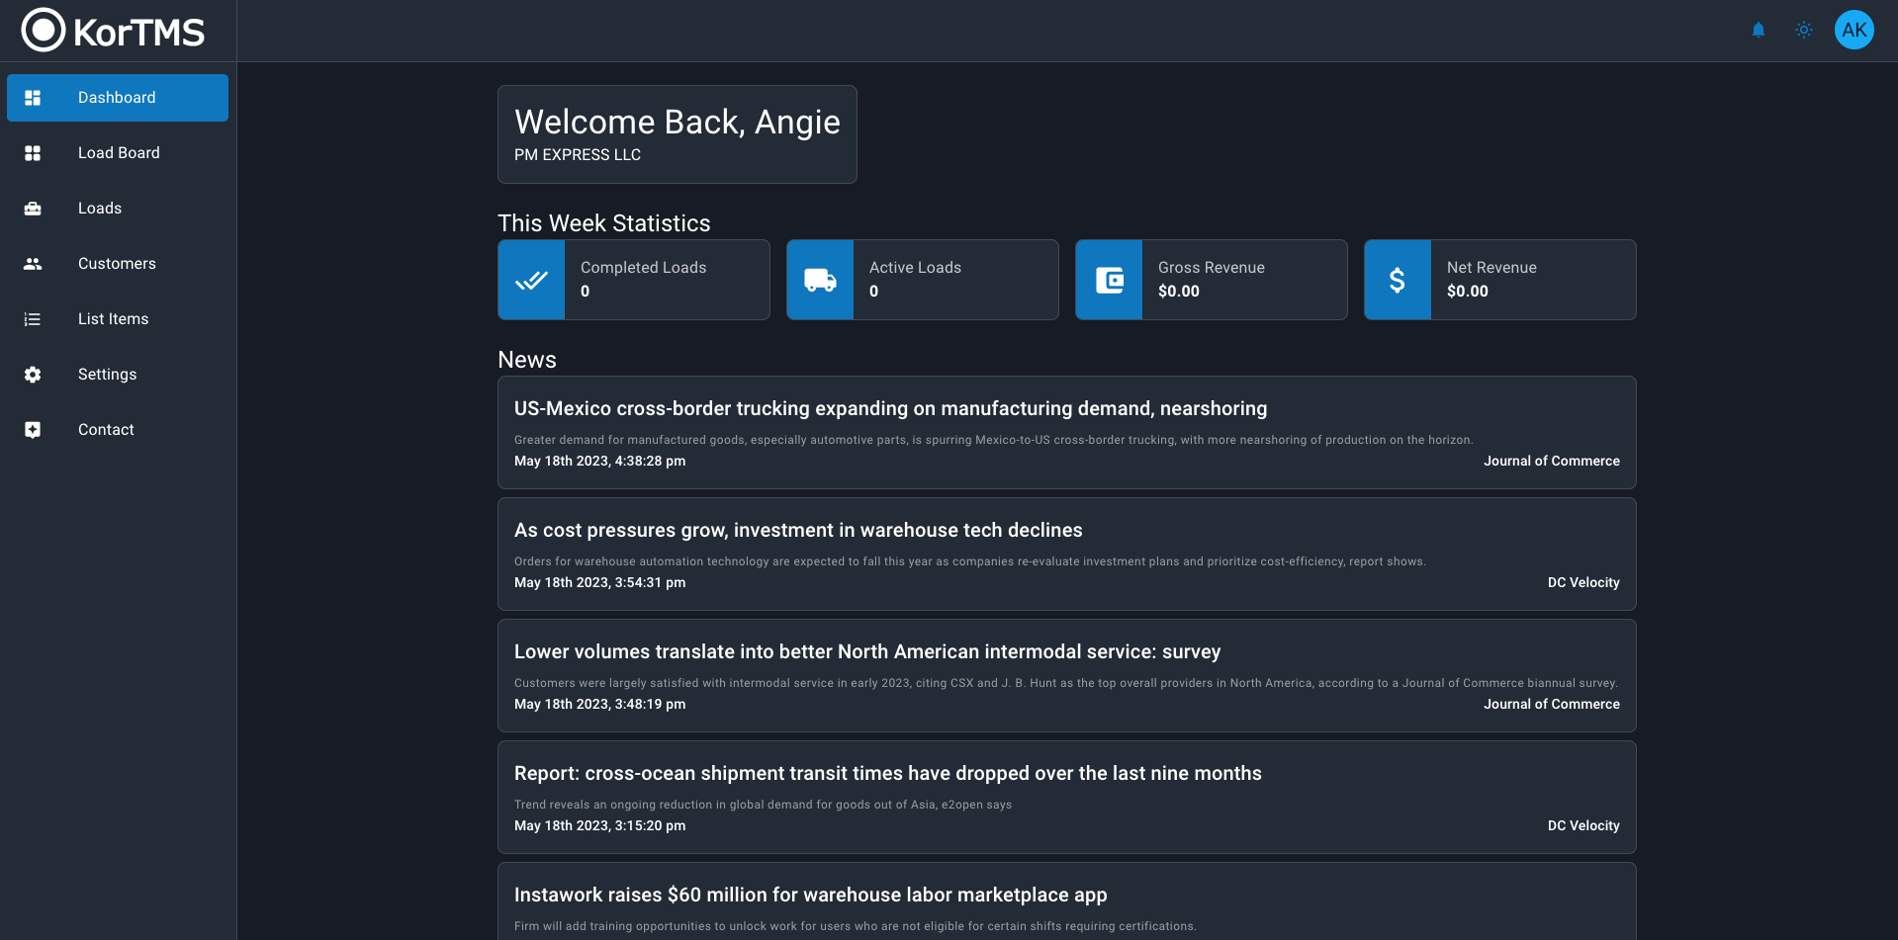Open the North American intermodal service survey article
The width and height of the screenshot is (1898, 940).
click(866, 652)
